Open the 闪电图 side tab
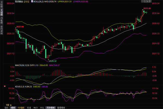Image resolution: width=163 pixels, height=109 pixels. click(x=1, y=20)
